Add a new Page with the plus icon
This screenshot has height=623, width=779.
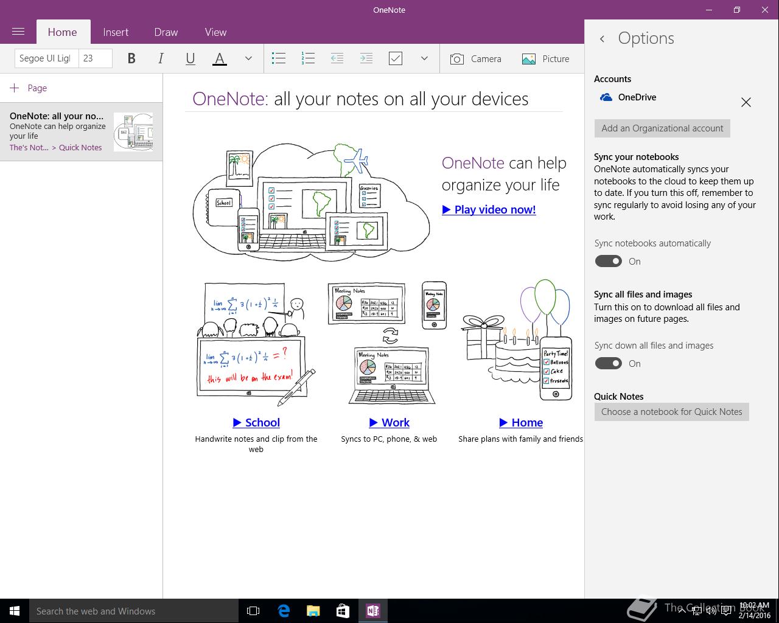15,88
